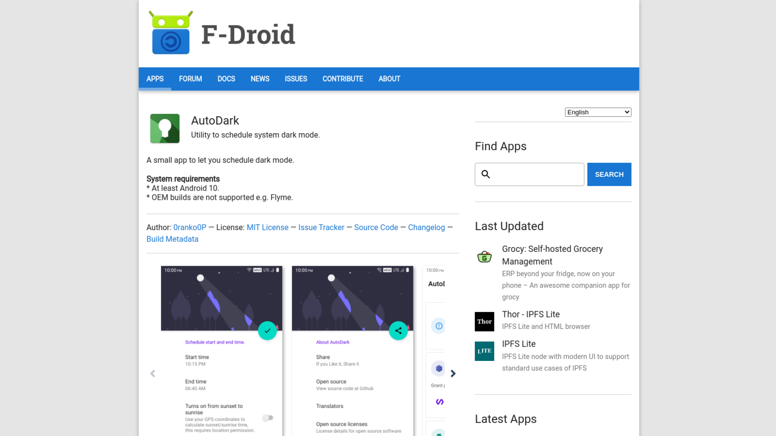Open the second AutoDark screenshot thumbnail
Screen dimensions: 776x436
352,351
